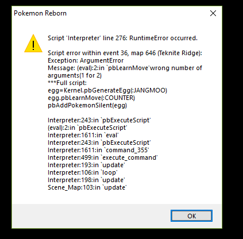The height and width of the screenshot is (239, 243).
Task: Click the "Message: (eval):2:in `pbLearnMove'" line
Action: pyautogui.click(x=125, y=68)
